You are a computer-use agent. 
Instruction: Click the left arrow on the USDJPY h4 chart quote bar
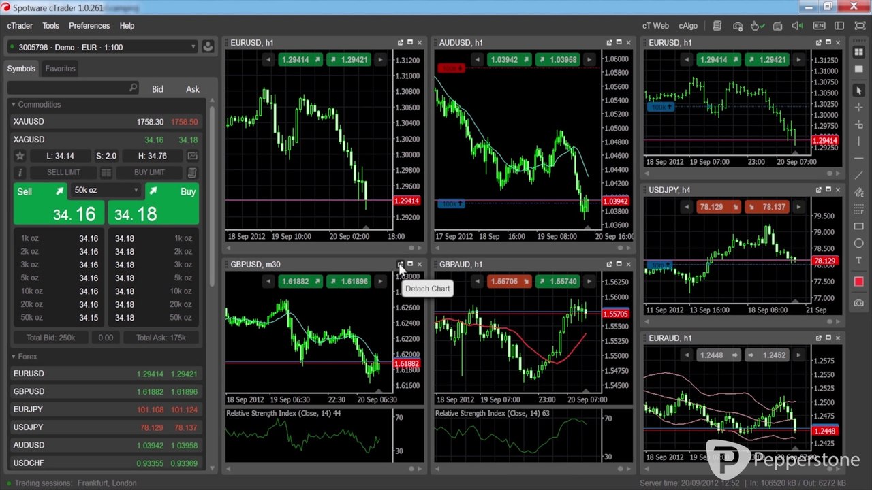[x=687, y=207]
